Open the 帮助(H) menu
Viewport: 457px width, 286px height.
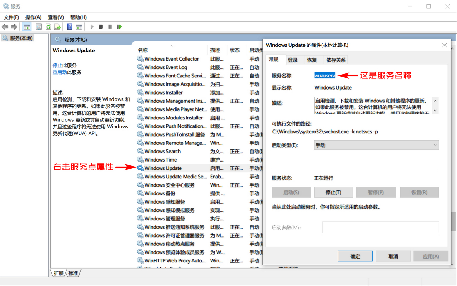click(x=78, y=17)
